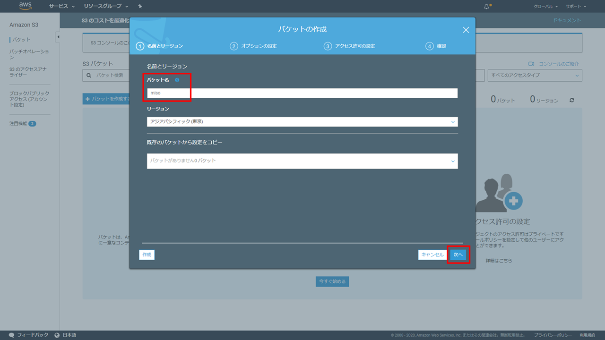
Task: Open the リソースグループ menu
Action: 106,7
